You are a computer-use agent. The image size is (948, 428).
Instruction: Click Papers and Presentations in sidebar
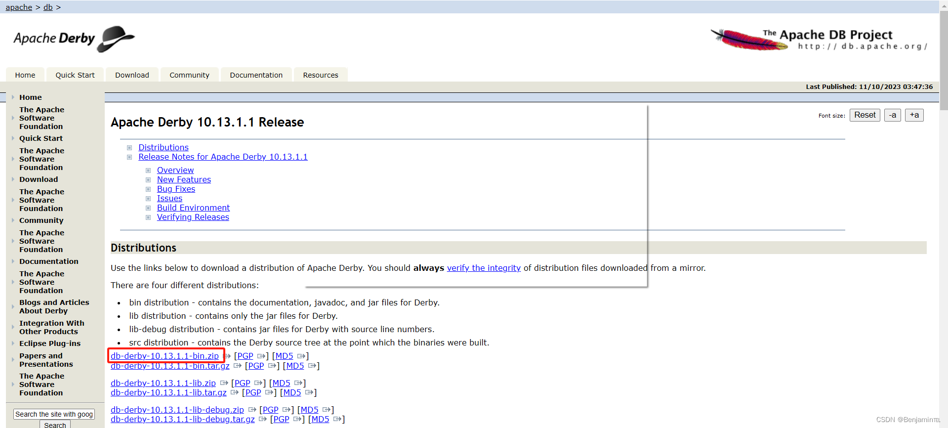[x=46, y=360]
